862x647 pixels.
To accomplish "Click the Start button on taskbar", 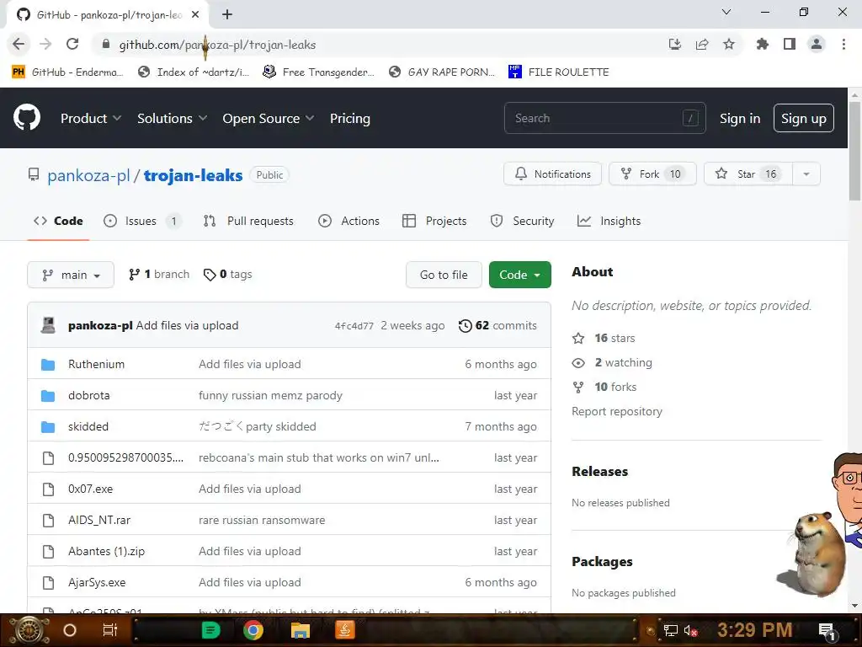I will click(x=29, y=630).
